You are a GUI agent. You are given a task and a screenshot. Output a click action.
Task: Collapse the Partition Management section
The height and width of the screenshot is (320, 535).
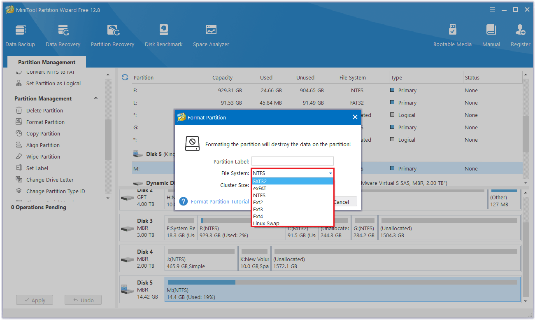pos(96,98)
